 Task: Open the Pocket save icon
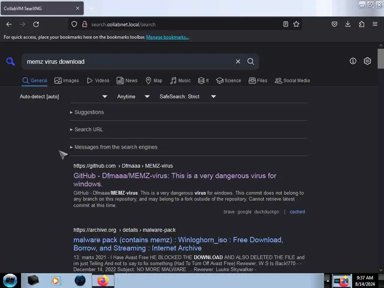(334, 24)
